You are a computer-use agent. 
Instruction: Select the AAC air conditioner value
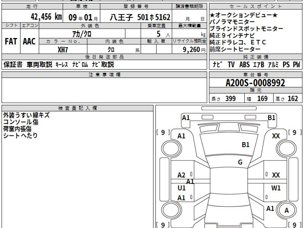click(29, 42)
